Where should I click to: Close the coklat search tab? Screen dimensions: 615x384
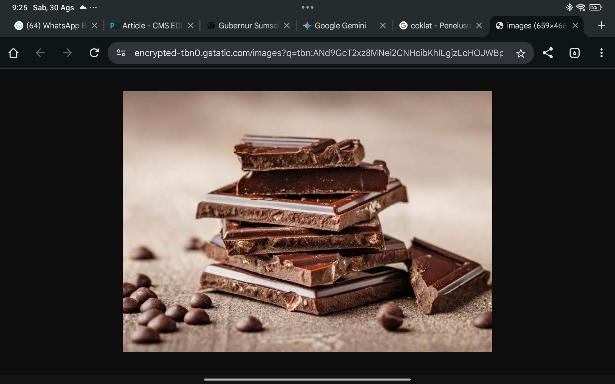(x=479, y=26)
